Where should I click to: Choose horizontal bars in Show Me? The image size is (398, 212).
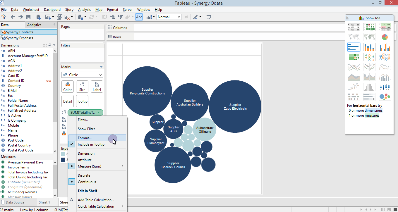(x=354, y=47)
